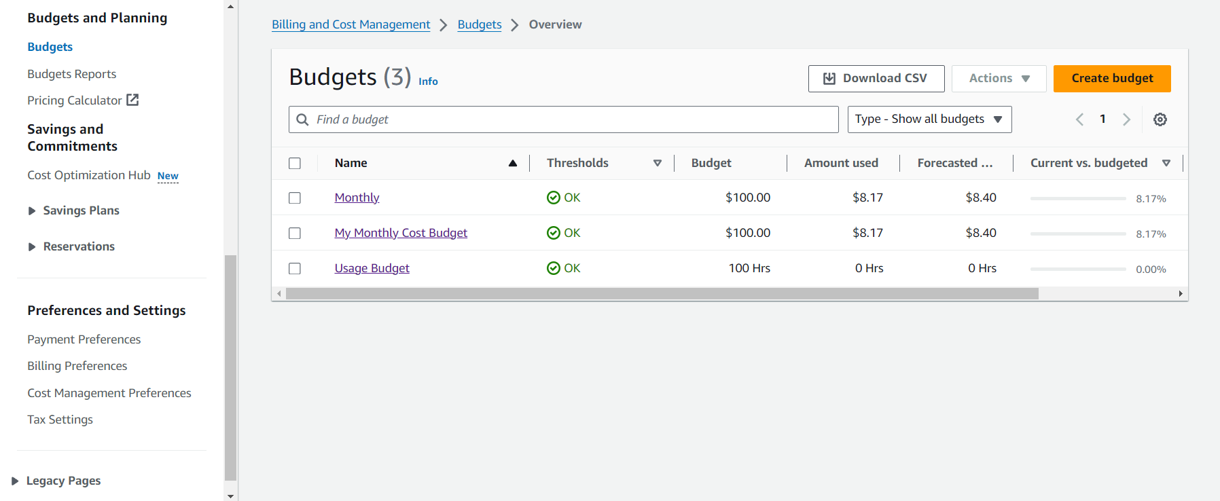Open the My Monthly Cost Budget link
Image resolution: width=1220 pixels, height=501 pixels.
click(401, 233)
